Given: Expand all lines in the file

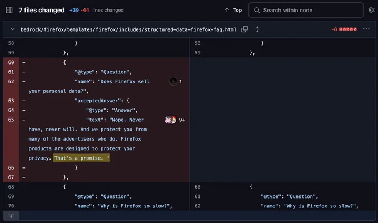Looking at the screenshot, I should point(257,29).
